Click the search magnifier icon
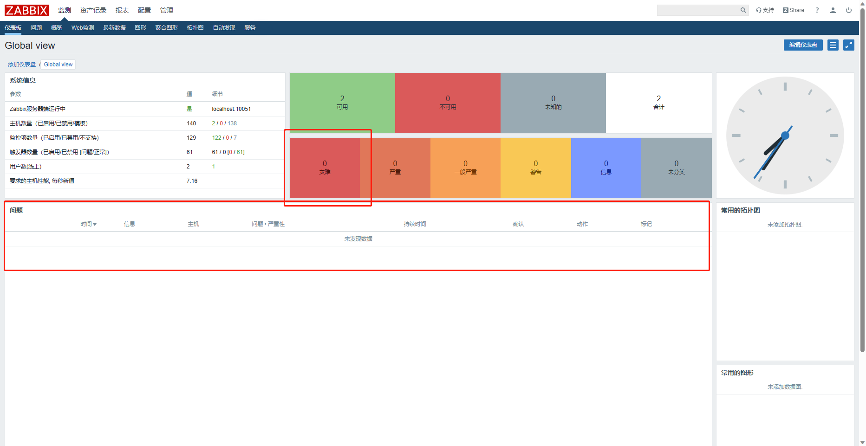The image size is (866, 446). (743, 10)
